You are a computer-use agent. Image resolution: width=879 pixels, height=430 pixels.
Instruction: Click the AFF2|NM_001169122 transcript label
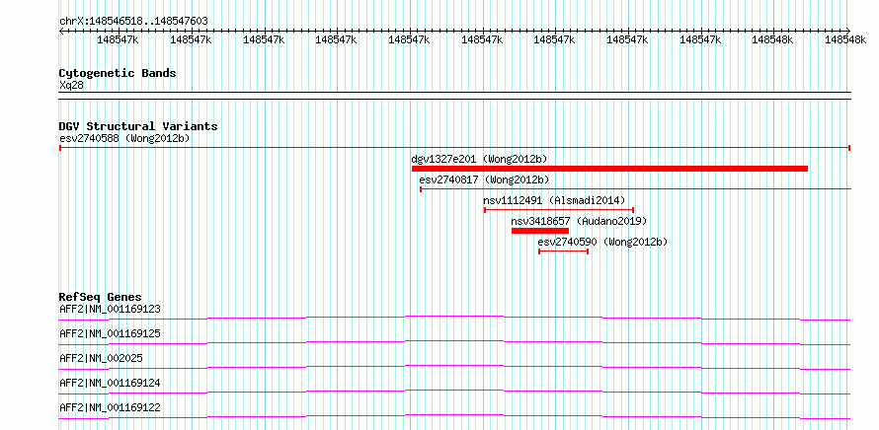coord(110,407)
